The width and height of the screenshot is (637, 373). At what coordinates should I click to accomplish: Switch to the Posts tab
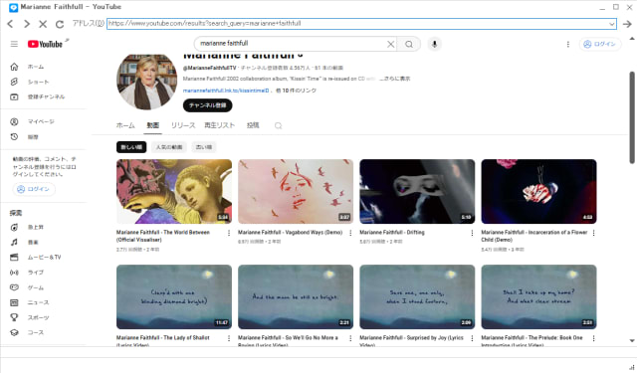[253, 125]
